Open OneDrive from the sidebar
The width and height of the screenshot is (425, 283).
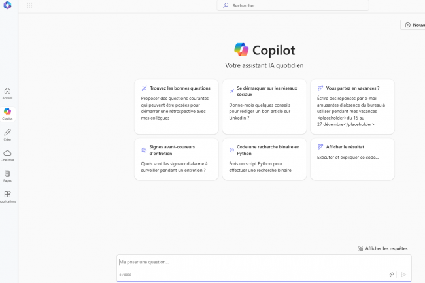(x=7, y=155)
